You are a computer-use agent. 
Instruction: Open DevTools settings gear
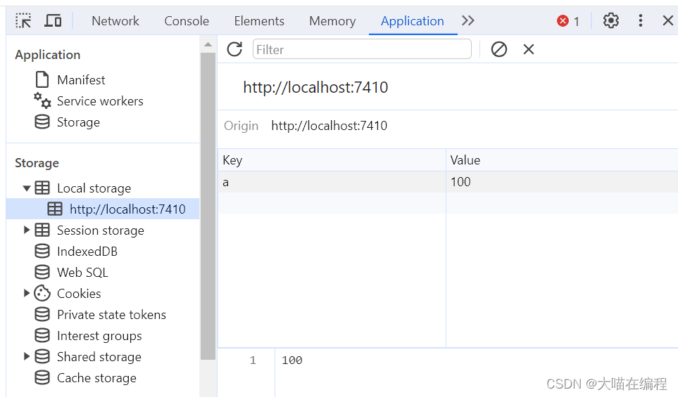pos(610,20)
